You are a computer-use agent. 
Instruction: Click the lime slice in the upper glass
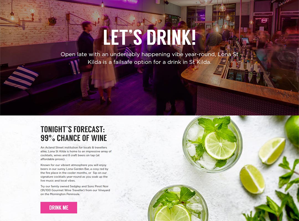(x=220, y=146)
